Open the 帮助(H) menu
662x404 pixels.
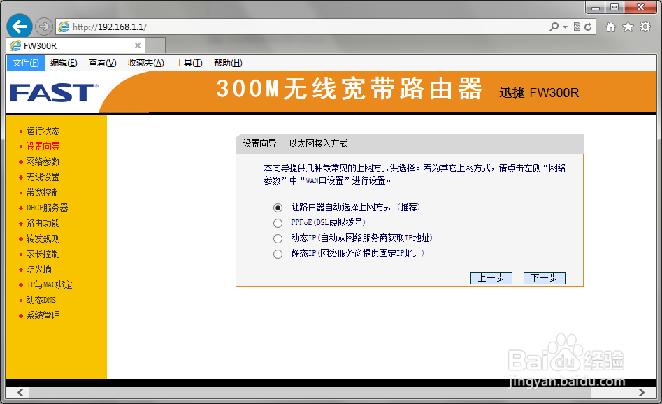[x=228, y=63]
